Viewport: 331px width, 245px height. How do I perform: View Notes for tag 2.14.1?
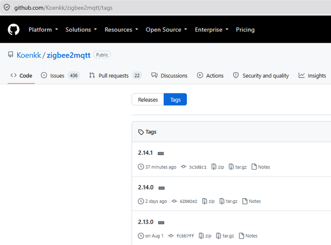pyautogui.click(x=261, y=167)
